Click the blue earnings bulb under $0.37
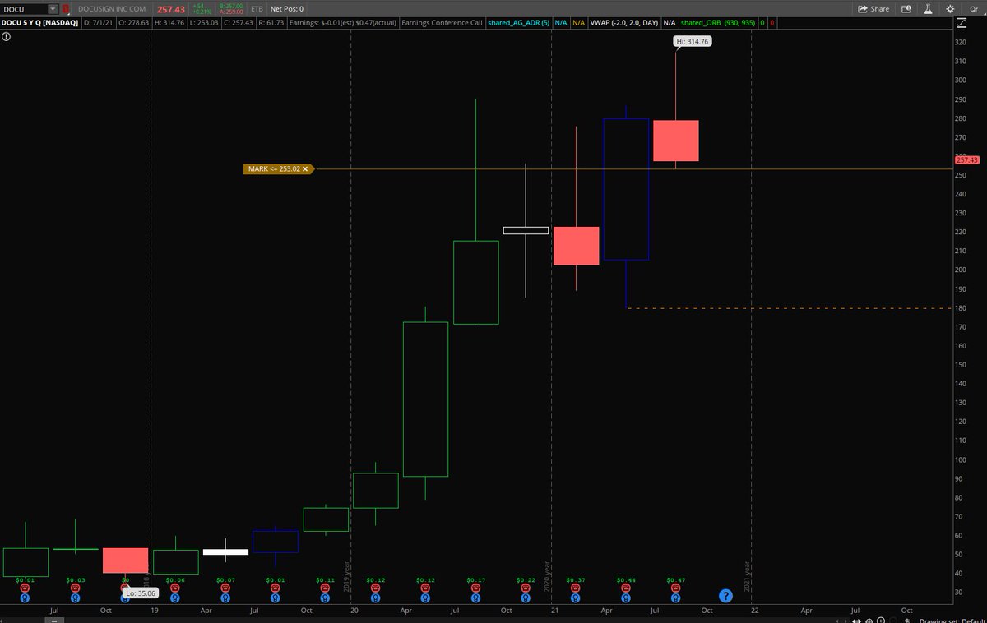987x623 pixels. coord(576,598)
